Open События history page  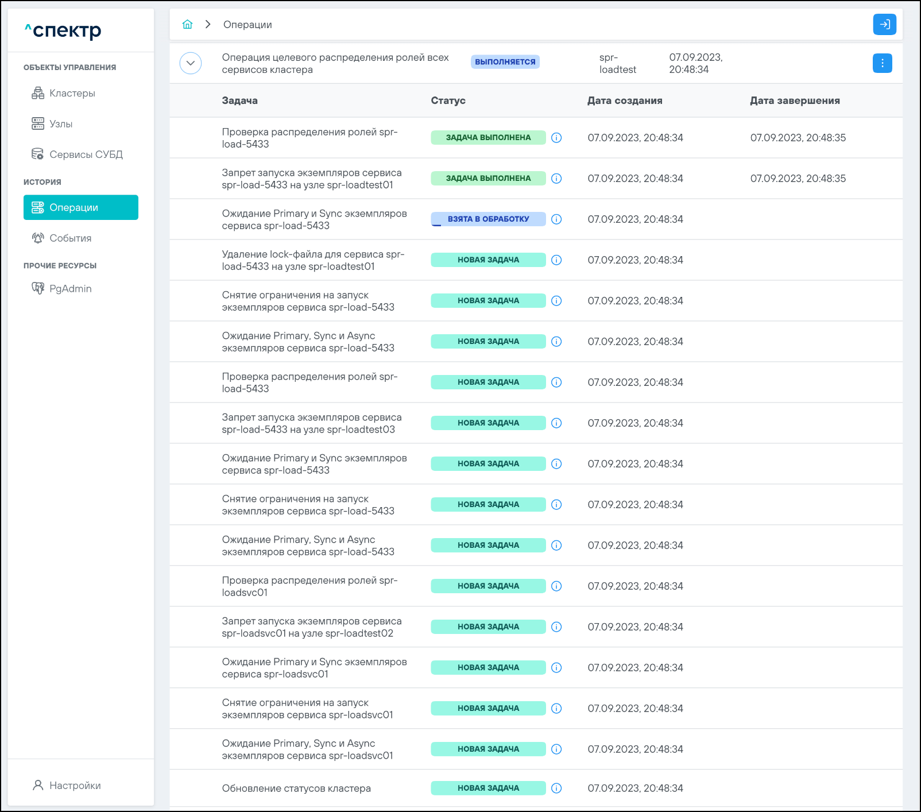(70, 238)
